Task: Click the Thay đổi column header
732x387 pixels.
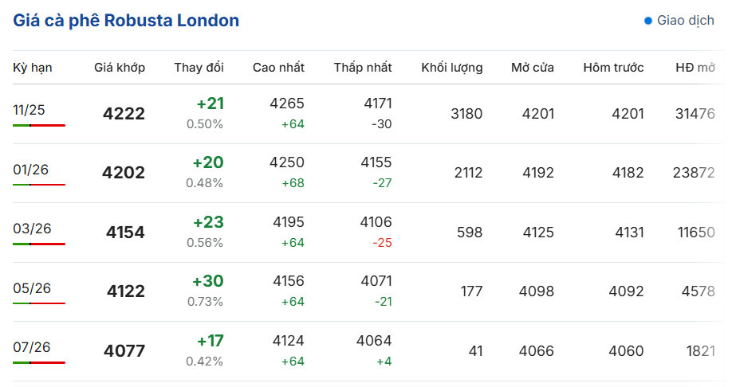Action: point(199,68)
